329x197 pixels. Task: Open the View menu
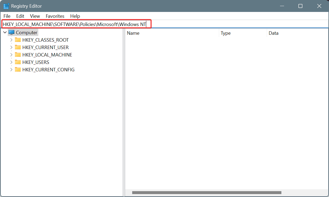[35, 16]
